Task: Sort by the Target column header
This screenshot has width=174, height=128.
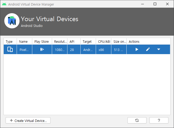Action: click(x=88, y=41)
